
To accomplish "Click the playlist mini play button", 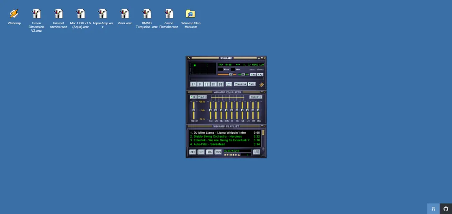I will tap(227, 155).
